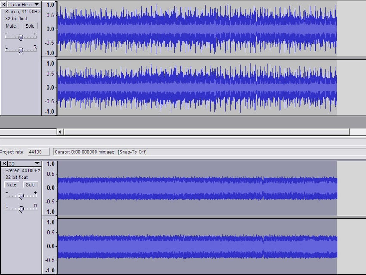Screen dimensions: 366x275
Task: Open the CD track dropdown menu
Action: (37, 164)
